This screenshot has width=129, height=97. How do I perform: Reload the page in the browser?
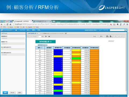pyautogui.click(x=8, y=24)
